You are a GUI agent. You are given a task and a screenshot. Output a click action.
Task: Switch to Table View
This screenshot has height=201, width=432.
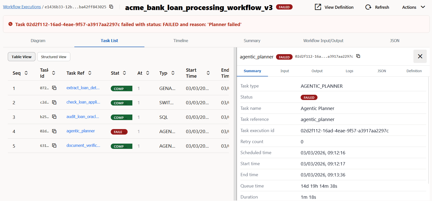[22, 57]
